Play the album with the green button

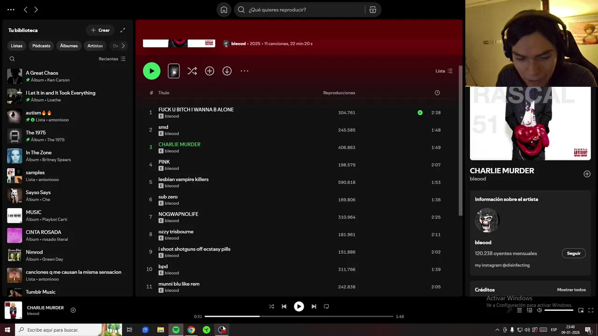pyautogui.click(x=151, y=71)
